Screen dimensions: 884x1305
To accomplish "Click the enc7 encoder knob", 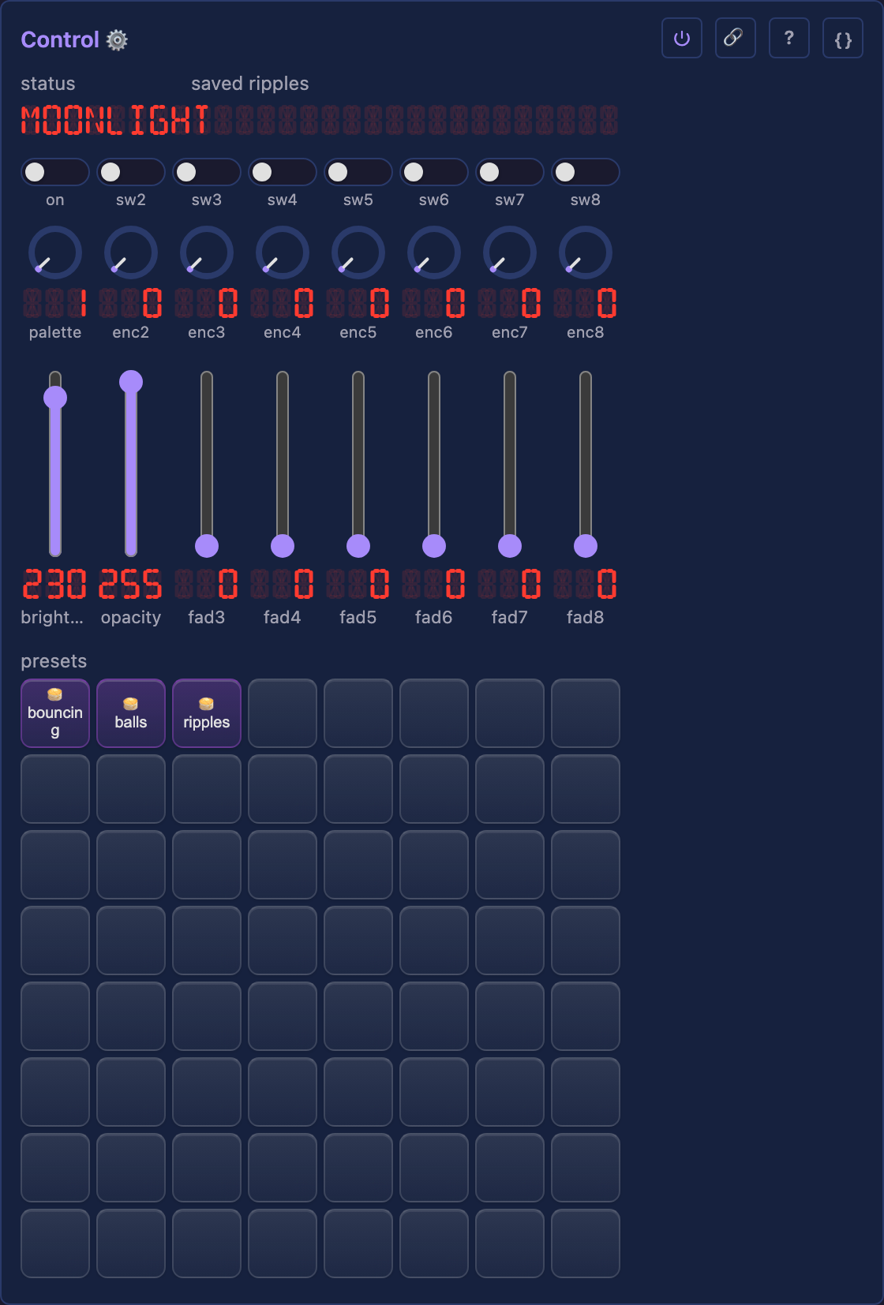I will (510, 252).
